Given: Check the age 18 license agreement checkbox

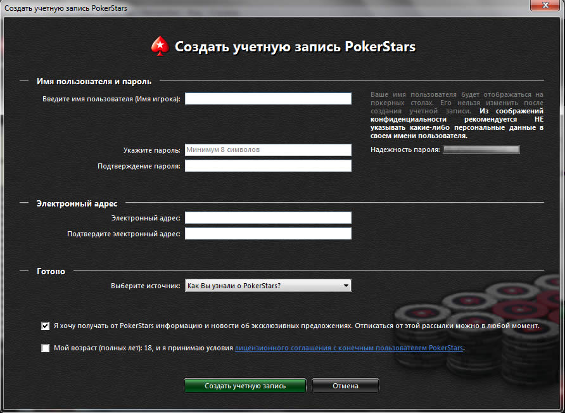Looking at the screenshot, I should [46, 348].
